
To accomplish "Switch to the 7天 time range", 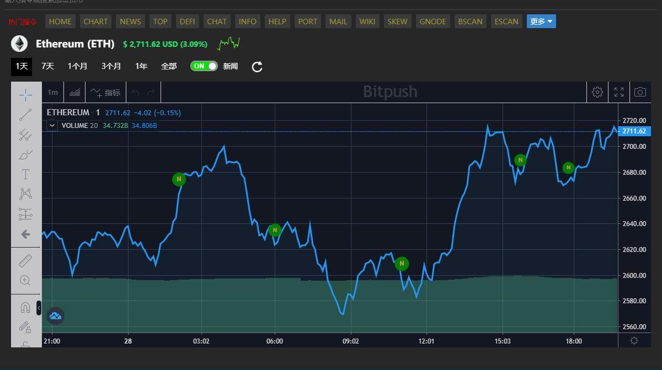I will [47, 66].
